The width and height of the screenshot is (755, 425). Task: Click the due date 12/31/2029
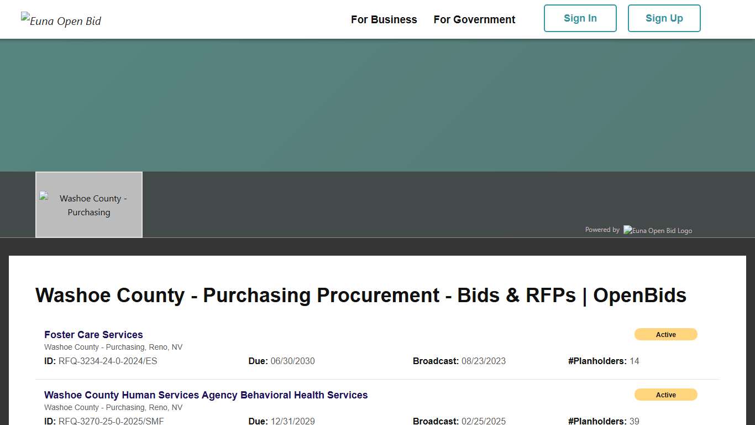292,421
